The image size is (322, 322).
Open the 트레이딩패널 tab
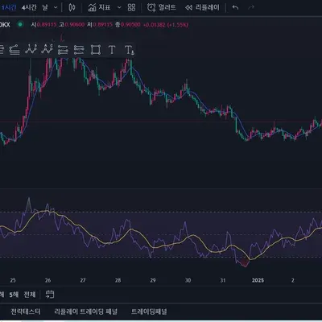[149, 312]
